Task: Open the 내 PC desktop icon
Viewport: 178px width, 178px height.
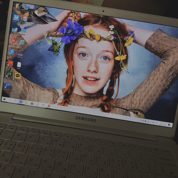Action: tap(27, 8)
